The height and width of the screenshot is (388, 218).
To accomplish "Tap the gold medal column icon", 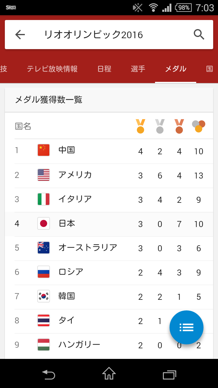I will pyautogui.click(x=140, y=126).
